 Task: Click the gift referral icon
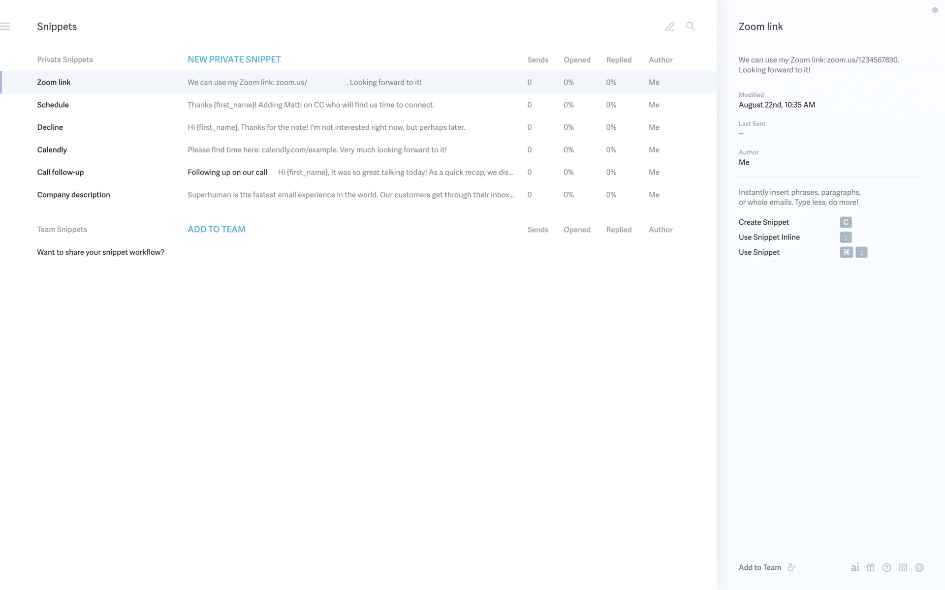(x=871, y=567)
